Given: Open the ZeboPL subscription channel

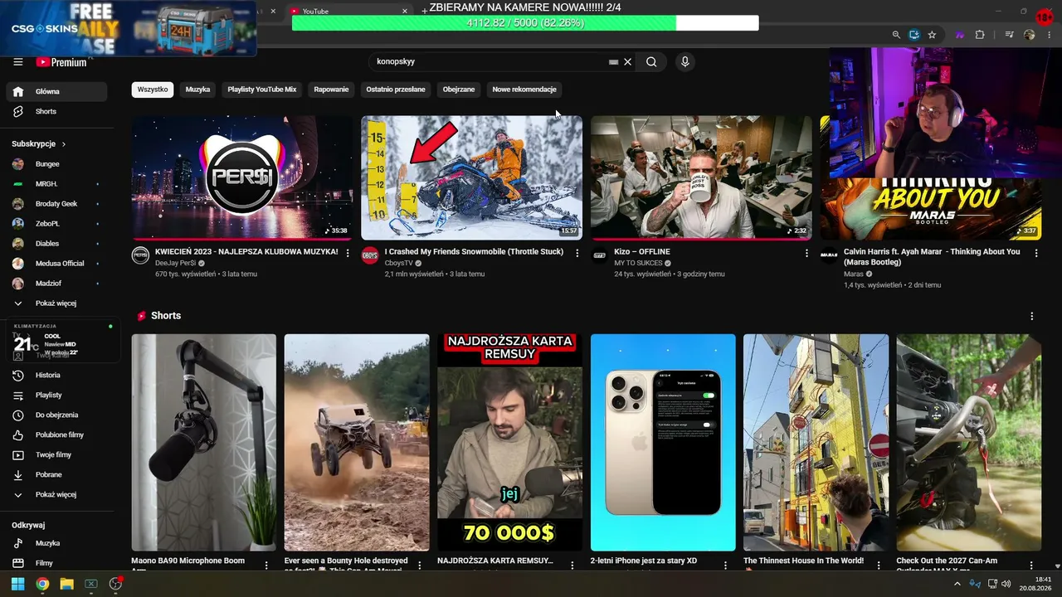Looking at the screenshot, I should coord(56,224).
